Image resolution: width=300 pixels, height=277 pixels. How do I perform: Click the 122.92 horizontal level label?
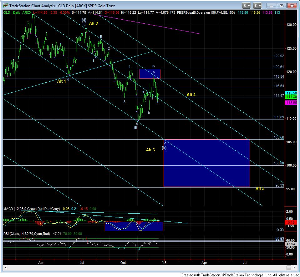pos(279,56)
